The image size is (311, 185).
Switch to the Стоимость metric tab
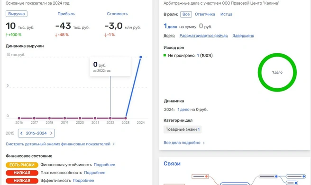(117, 14)
